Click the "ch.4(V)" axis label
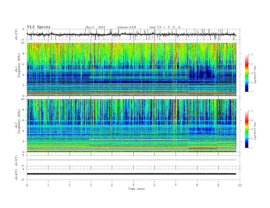270x208 pixels. 16,174
